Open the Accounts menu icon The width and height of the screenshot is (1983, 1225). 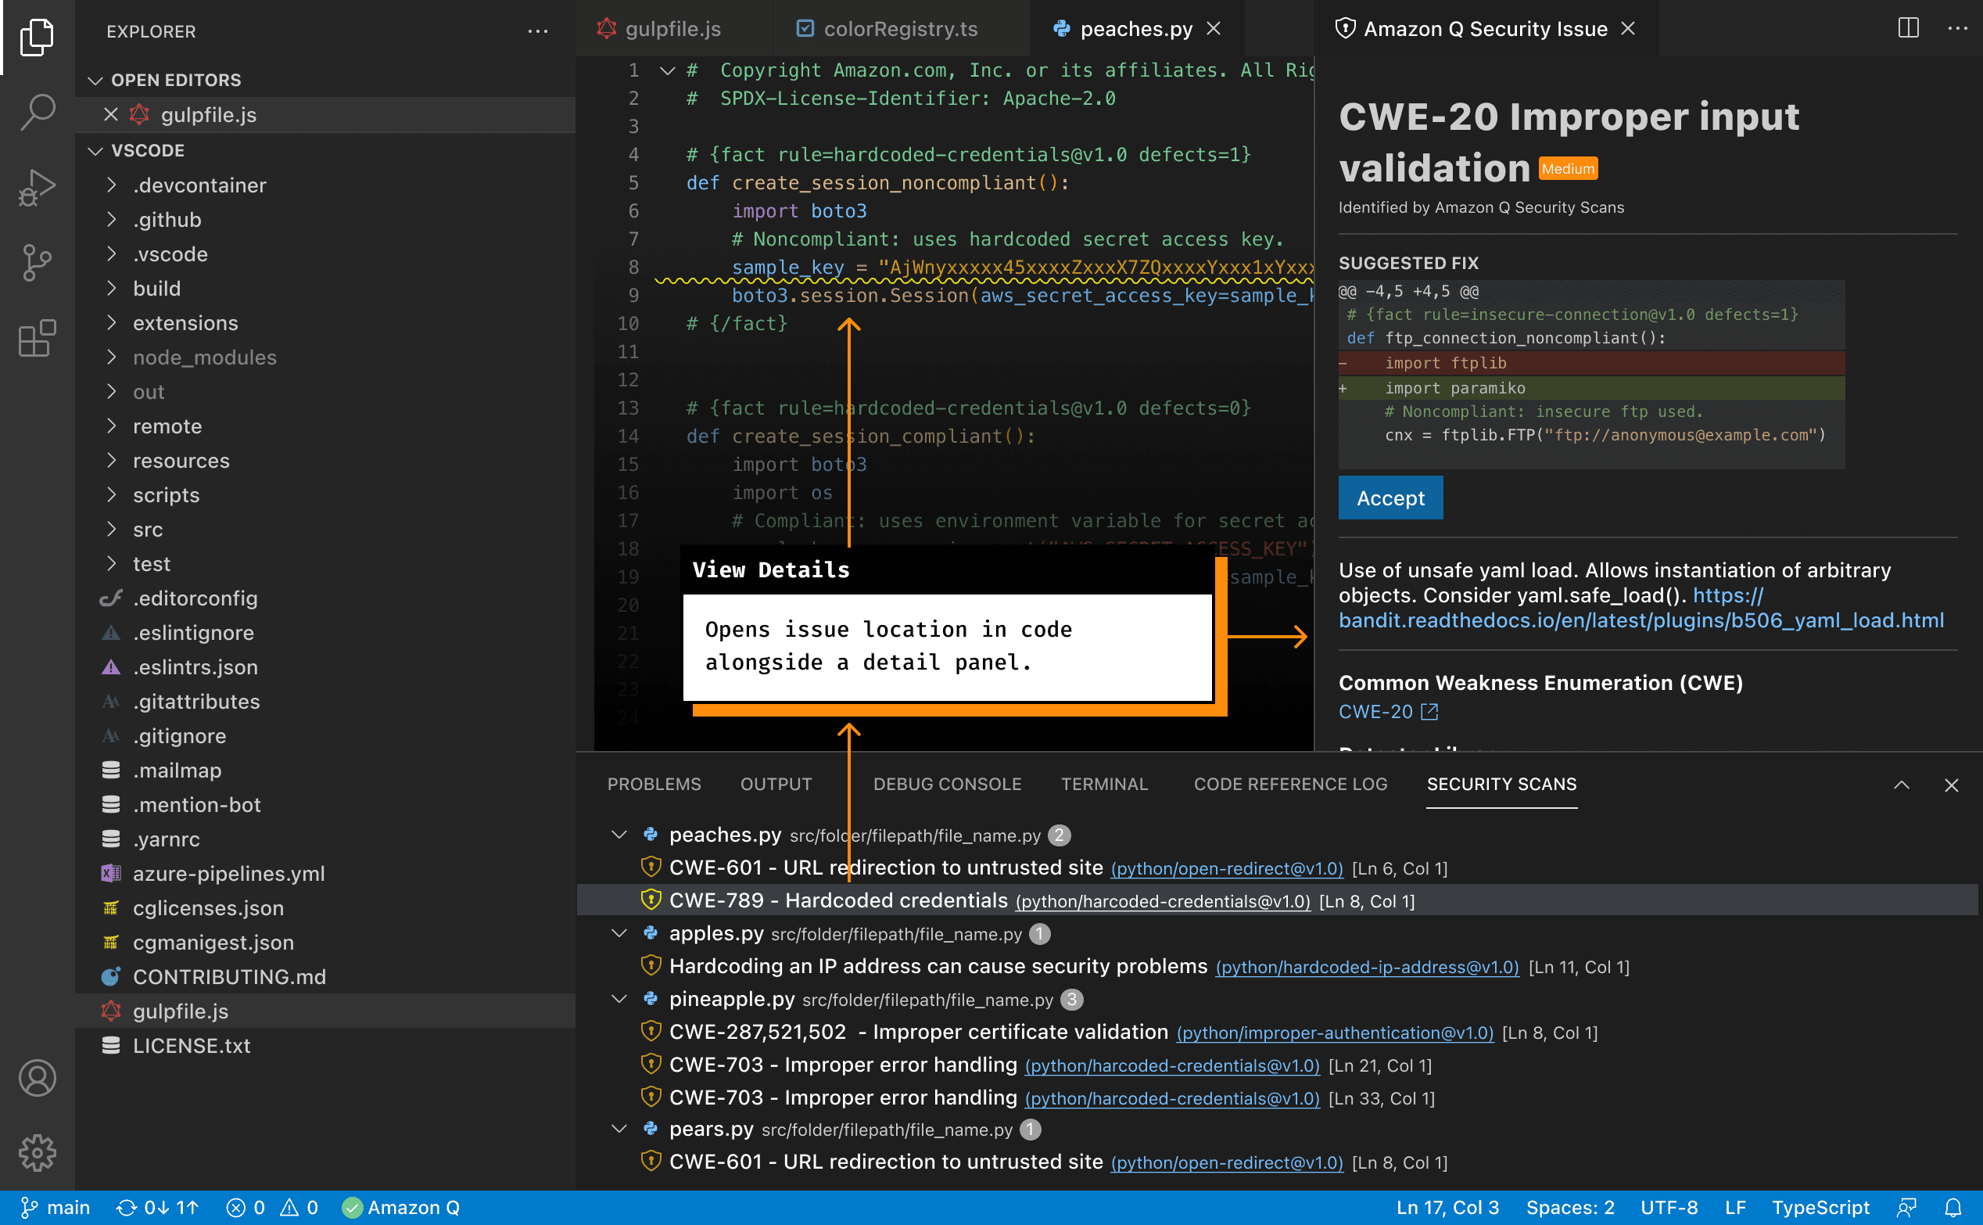coord(37,1078)
